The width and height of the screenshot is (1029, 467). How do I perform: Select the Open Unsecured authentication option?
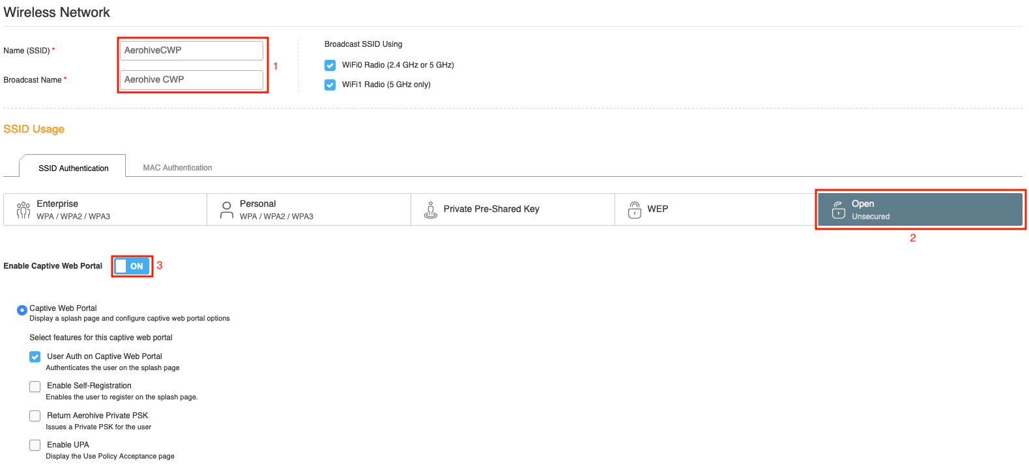click(x=920, y=209)
